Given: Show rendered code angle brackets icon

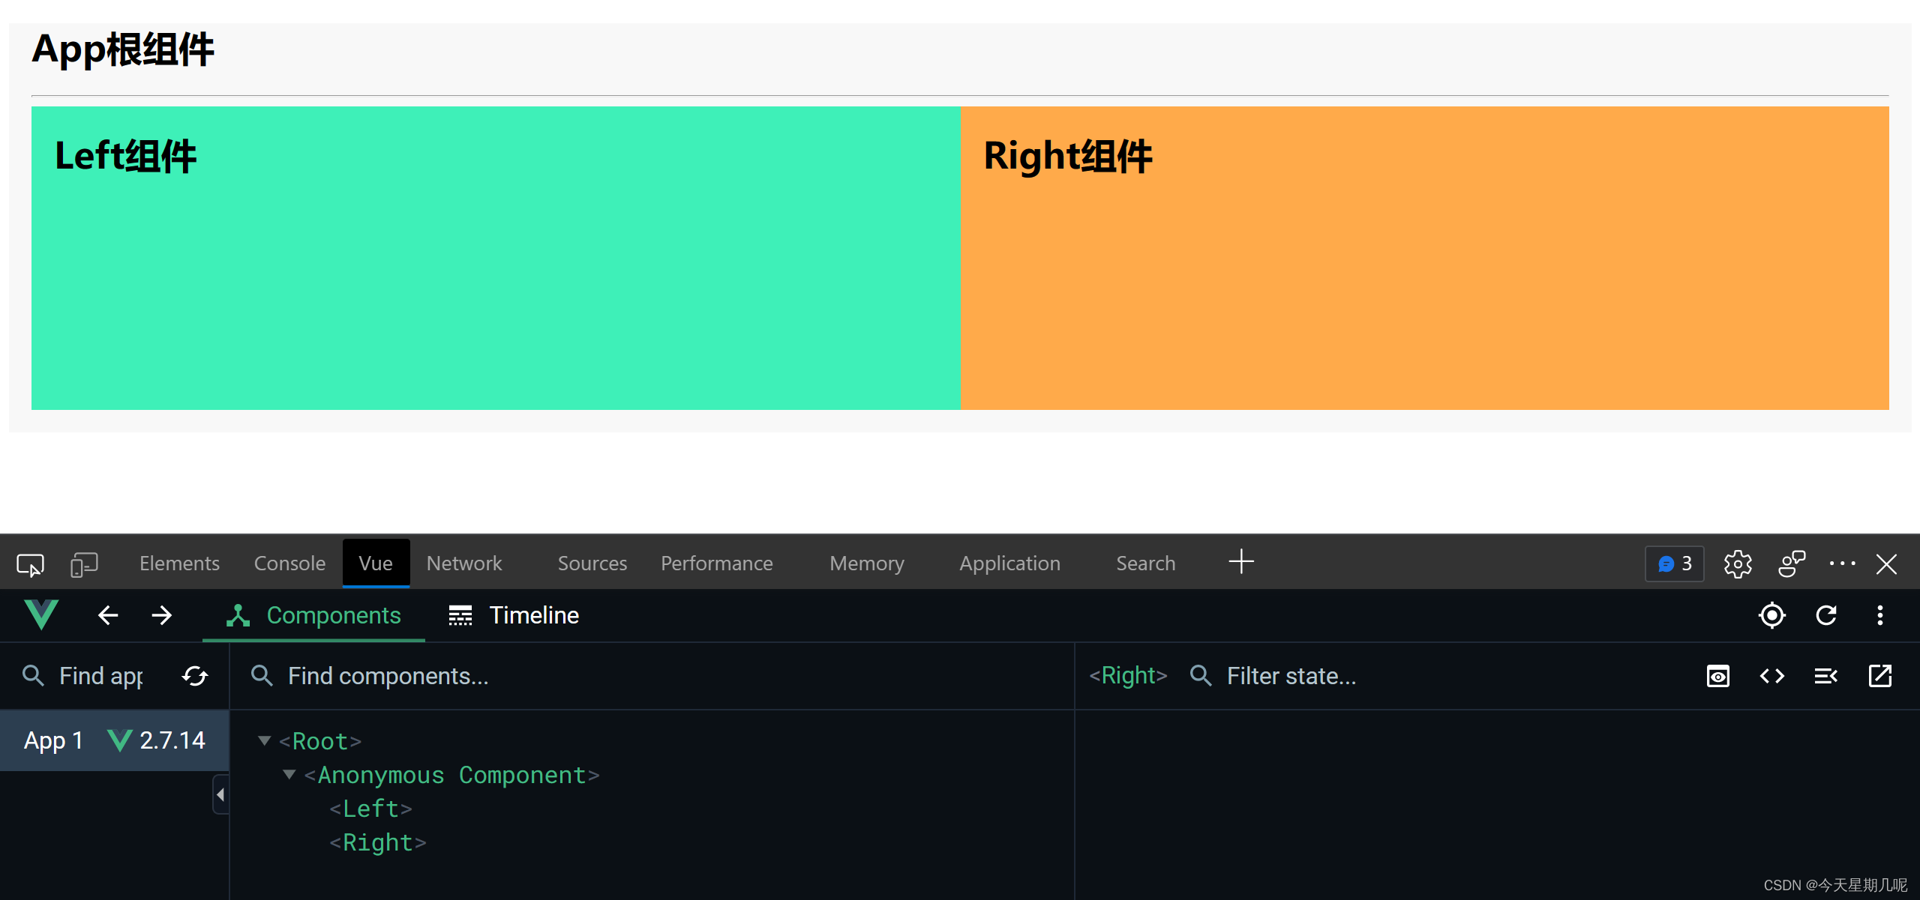Looking at the screenshot, I should tap(1771, 676).
